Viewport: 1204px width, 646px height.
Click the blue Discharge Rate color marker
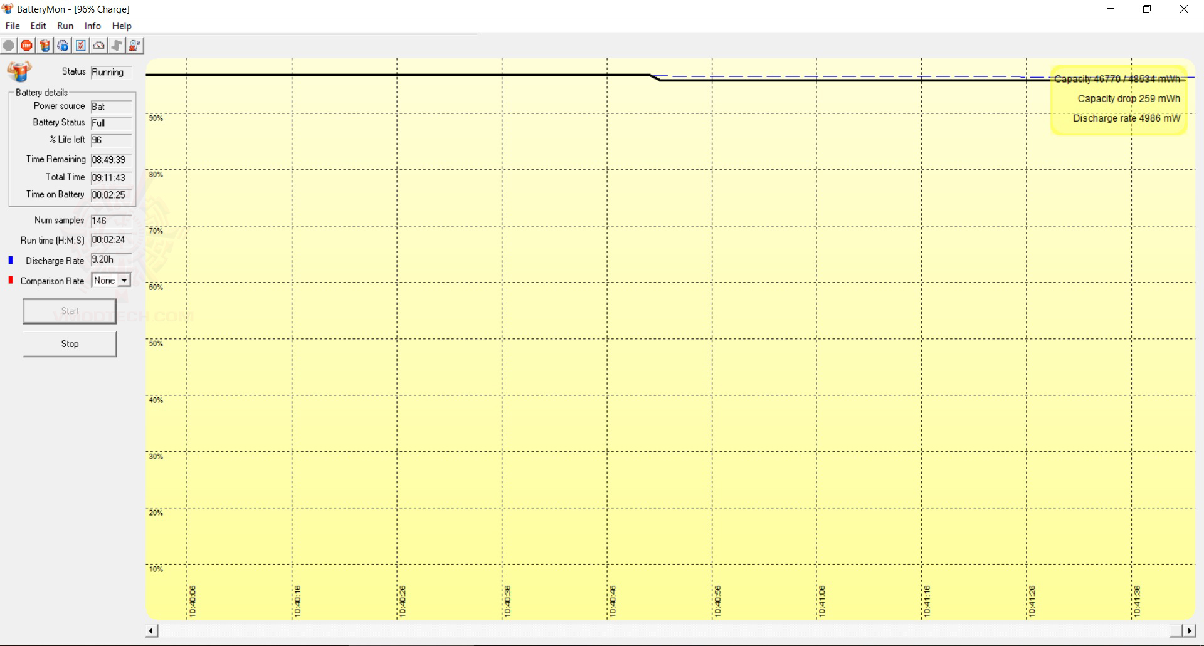11,260
